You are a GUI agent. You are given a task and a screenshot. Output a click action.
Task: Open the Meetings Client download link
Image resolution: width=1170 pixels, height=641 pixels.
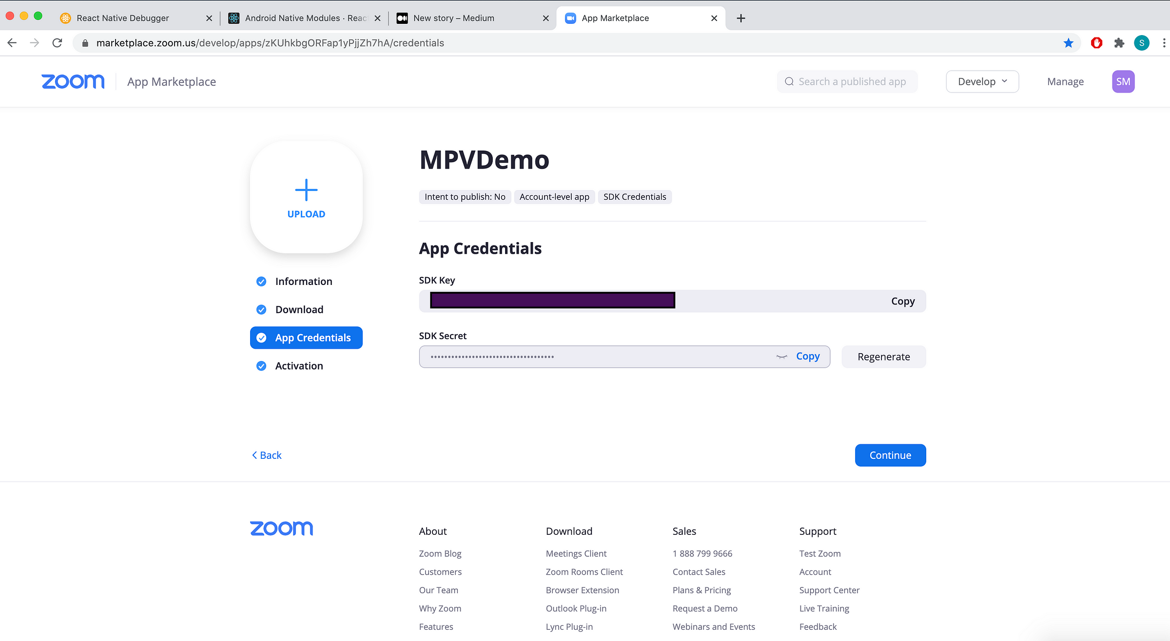click(x=576, y=553)
